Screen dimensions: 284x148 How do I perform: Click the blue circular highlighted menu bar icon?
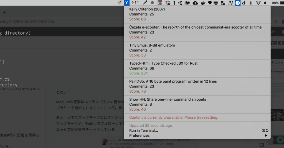tap(238, 3)
